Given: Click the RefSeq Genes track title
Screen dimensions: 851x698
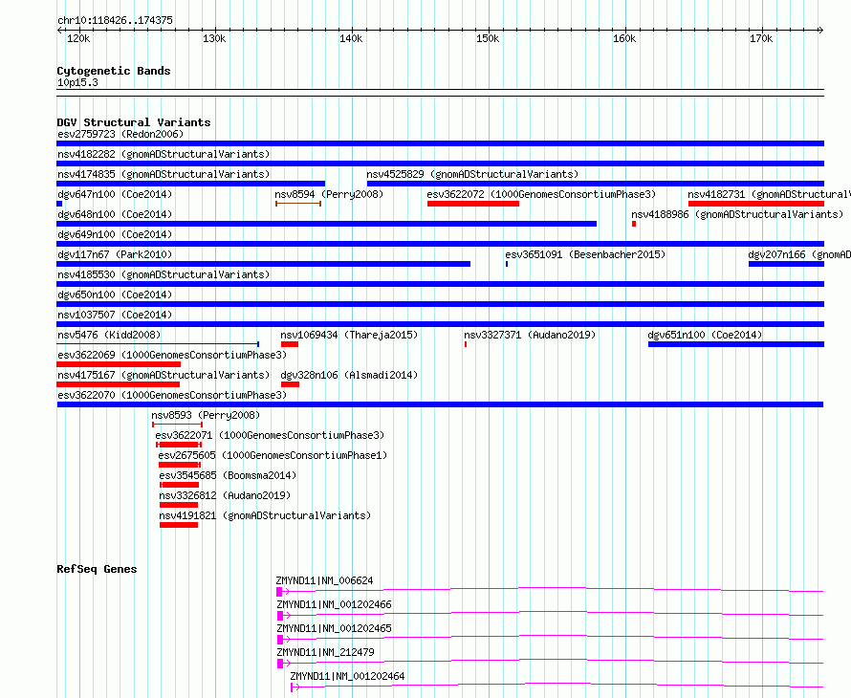Looking at the screenshot, I should coord(97,569).
